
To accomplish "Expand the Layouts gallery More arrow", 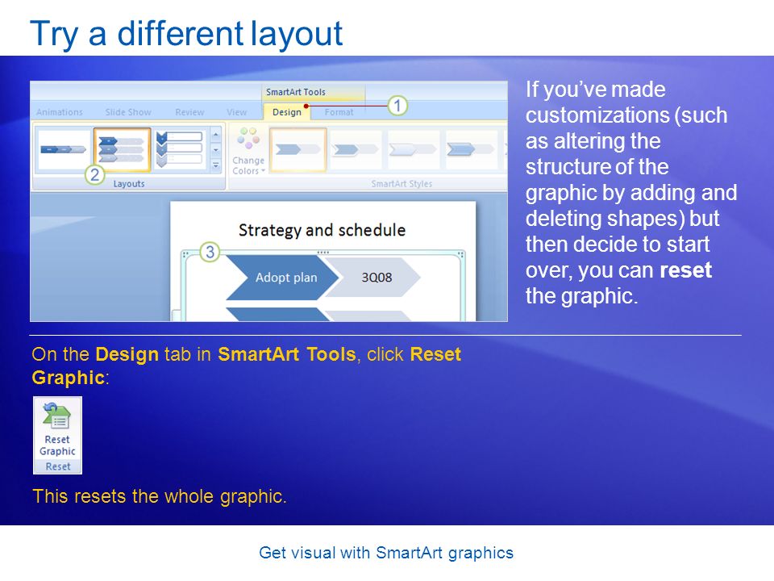I will point(216,165).
